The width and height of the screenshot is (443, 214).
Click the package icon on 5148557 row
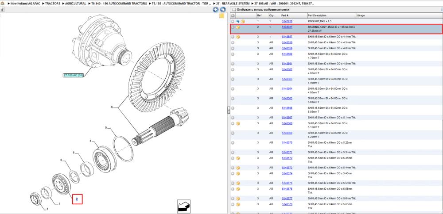click(x=238, y=37)
